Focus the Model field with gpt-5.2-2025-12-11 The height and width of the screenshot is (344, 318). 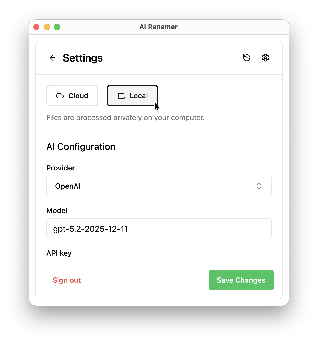(x=159, y=229)
